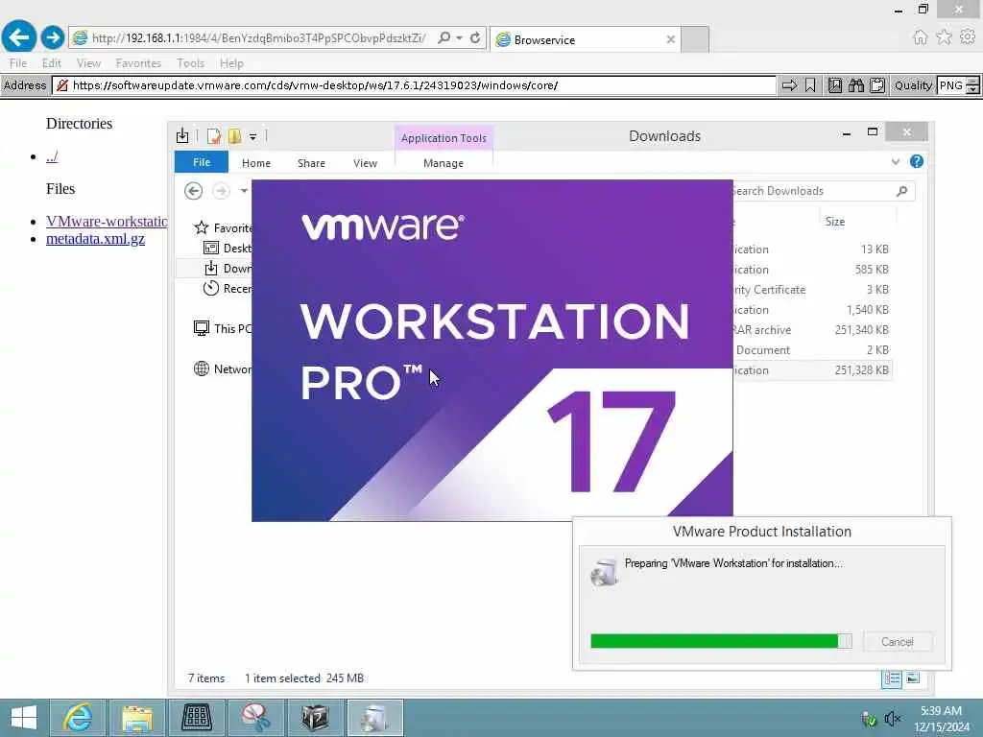Click the clipboard icon in the Browservice toolbar
The image size is (983, 737).
click(877, 85)
